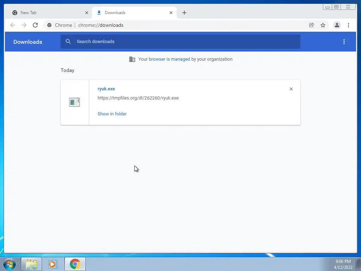This screenshot has width=361, height=271.
Task: Open the 'browser is managed' link
Action: (x=170, y=59)
